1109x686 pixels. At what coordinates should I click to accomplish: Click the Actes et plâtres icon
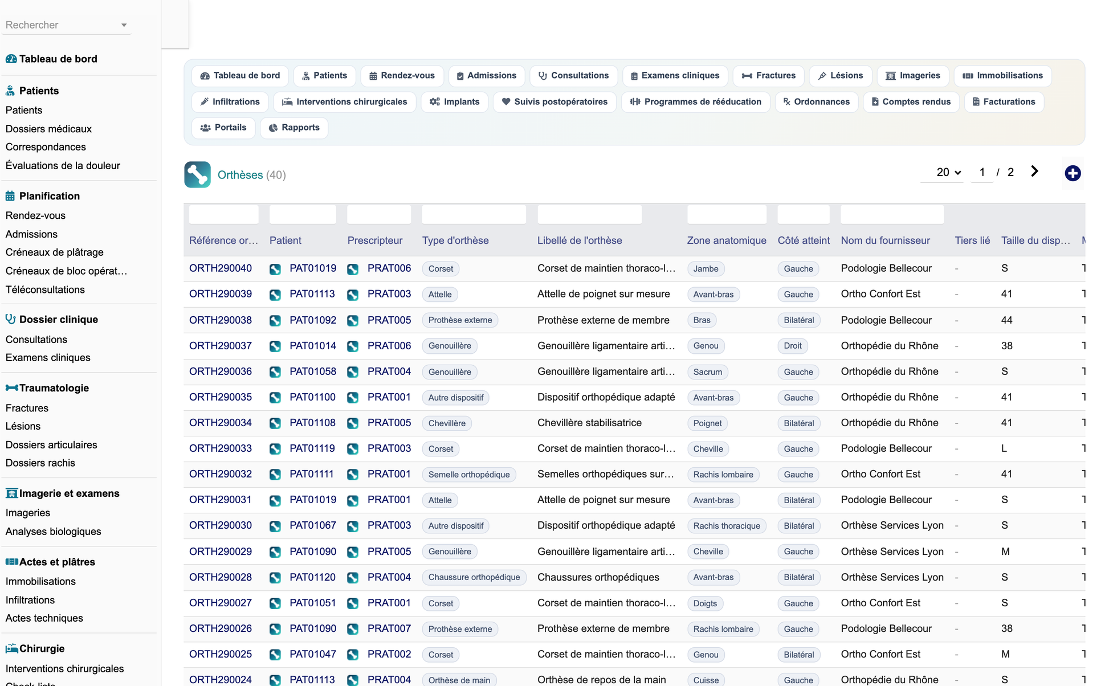(x=11, y=562)
